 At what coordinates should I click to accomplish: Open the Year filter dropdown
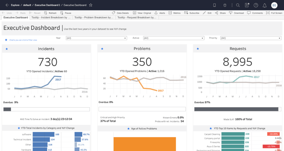pyautogui.click(x=96, y=38)
